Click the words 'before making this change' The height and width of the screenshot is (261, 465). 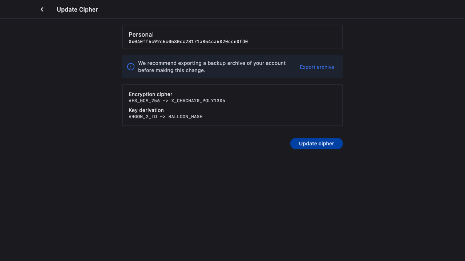point(171,70)
